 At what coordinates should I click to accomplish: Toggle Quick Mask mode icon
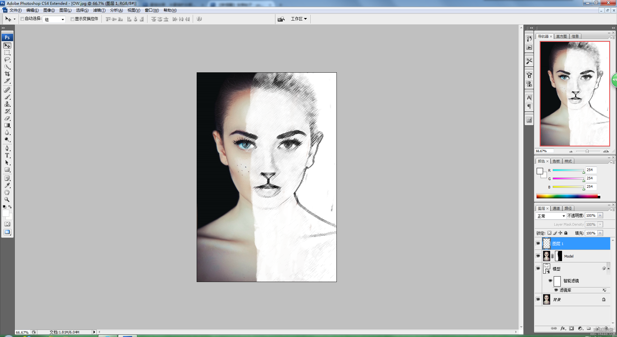click(x=7, y=224)
